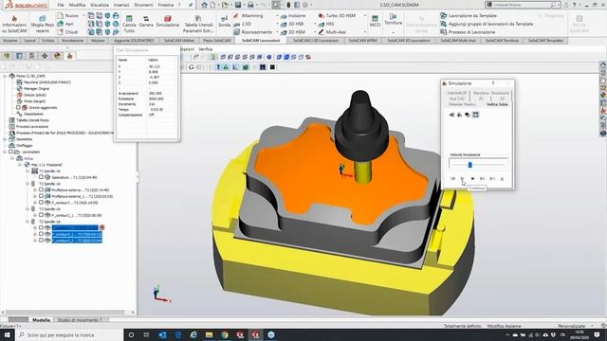This screenshot has width=607, height=341.
Task: Select Manager Origine in the tree
Action: click(x=33, y=88)
